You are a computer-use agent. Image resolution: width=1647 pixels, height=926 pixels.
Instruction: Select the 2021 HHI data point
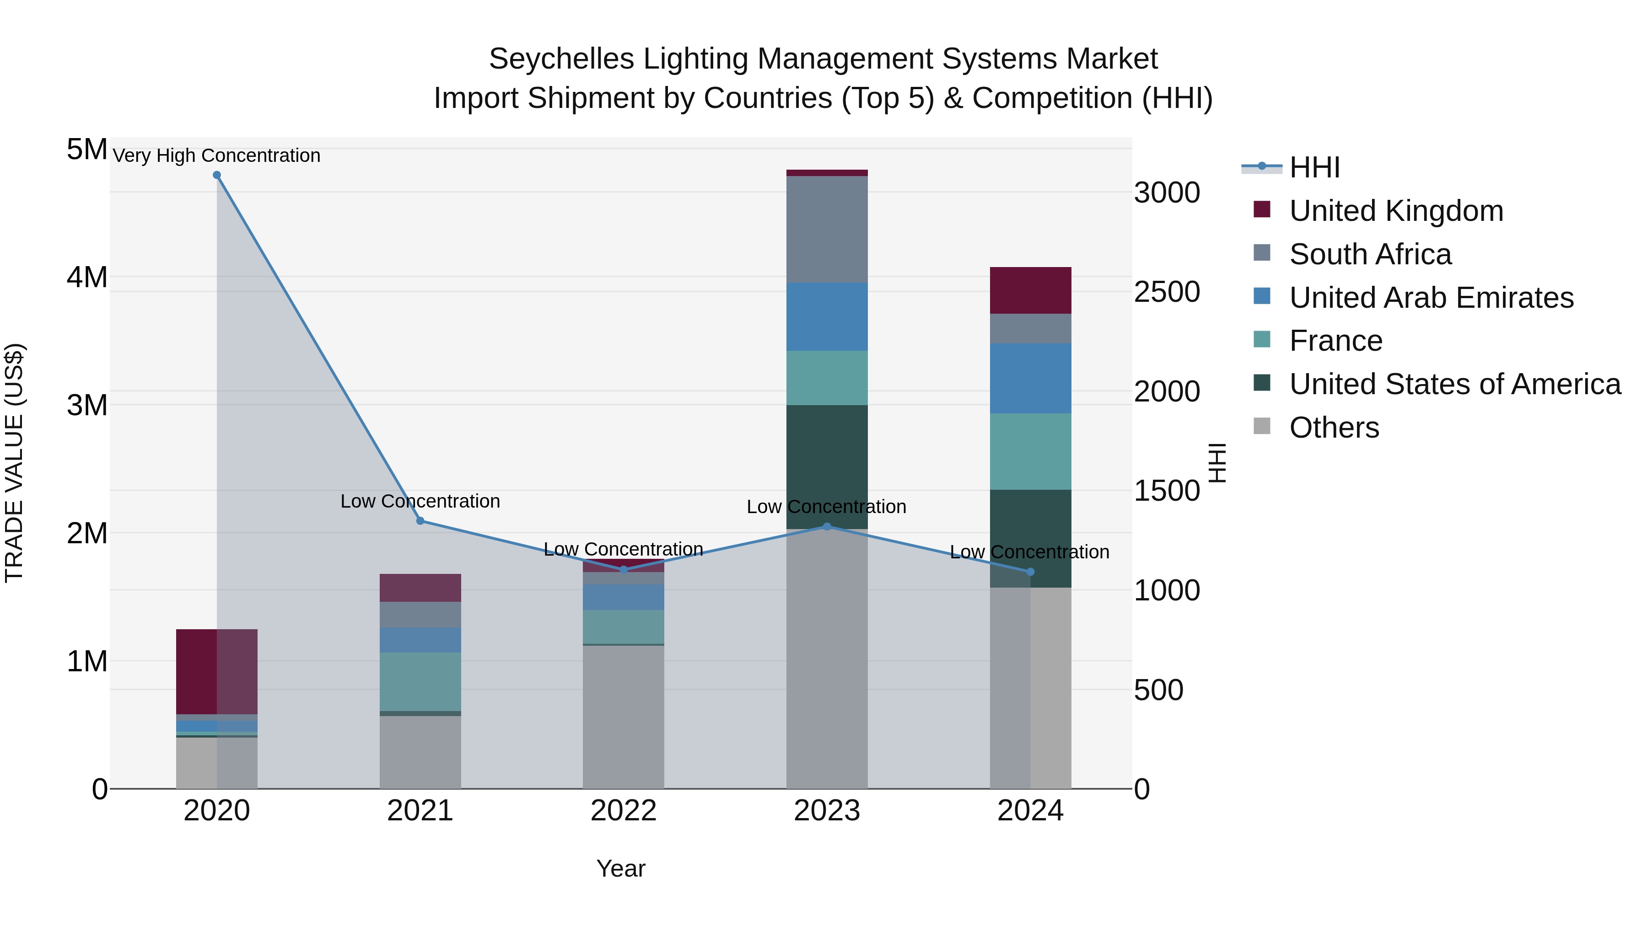tap(420, 521)
